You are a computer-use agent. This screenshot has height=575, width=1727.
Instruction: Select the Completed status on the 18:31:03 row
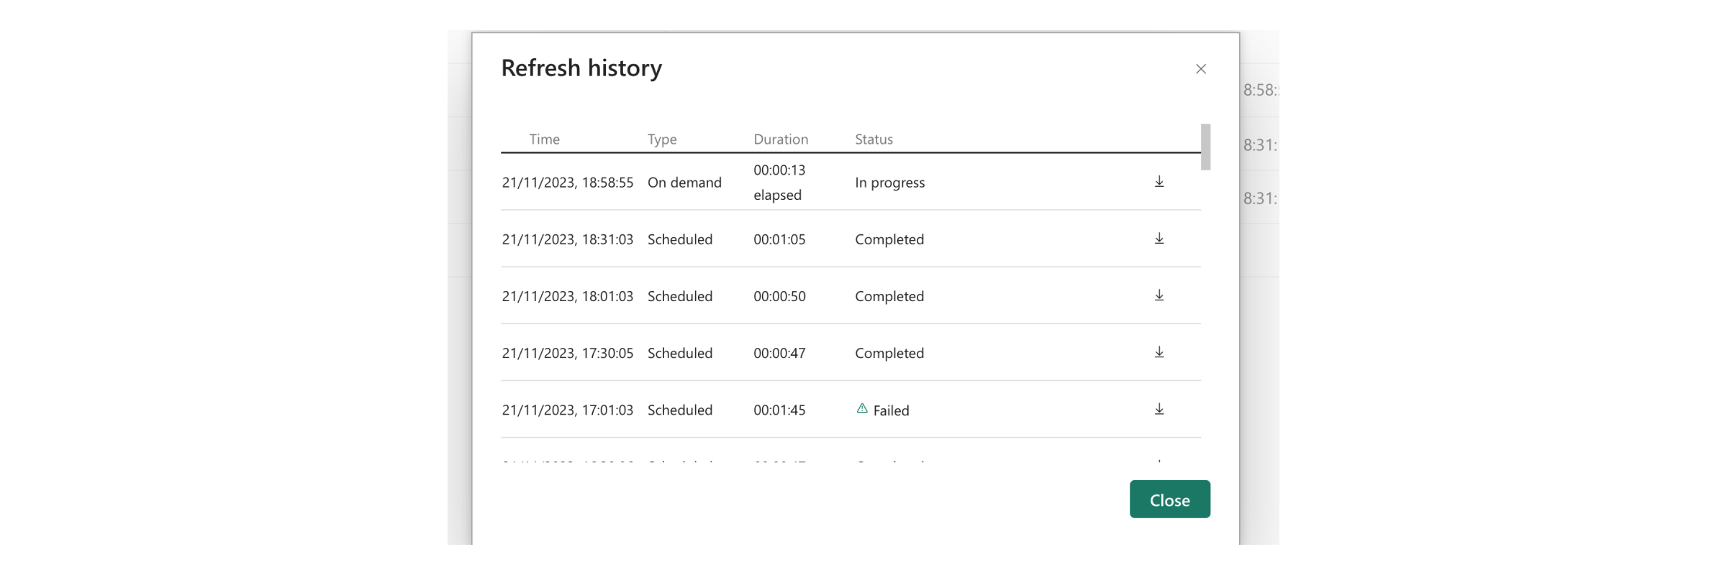point(889,239)
